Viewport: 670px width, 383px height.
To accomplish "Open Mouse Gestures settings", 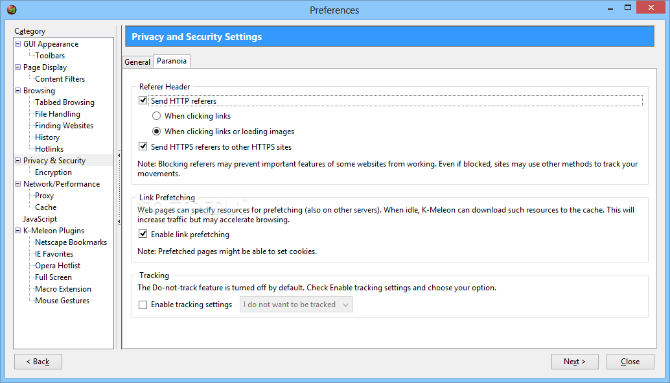I will pos(62,301).
